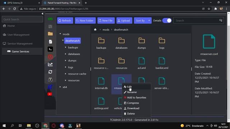Choose Edit from the context menu

[137, 87]
